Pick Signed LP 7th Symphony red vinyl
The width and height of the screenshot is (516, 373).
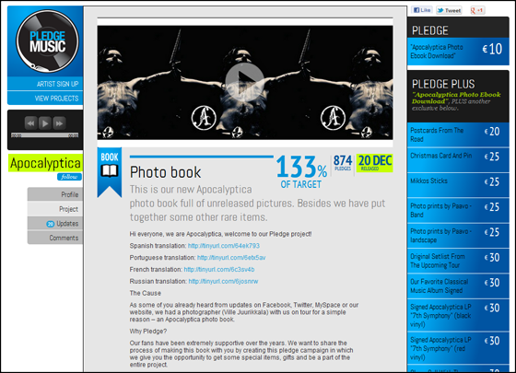coord(458,348)
